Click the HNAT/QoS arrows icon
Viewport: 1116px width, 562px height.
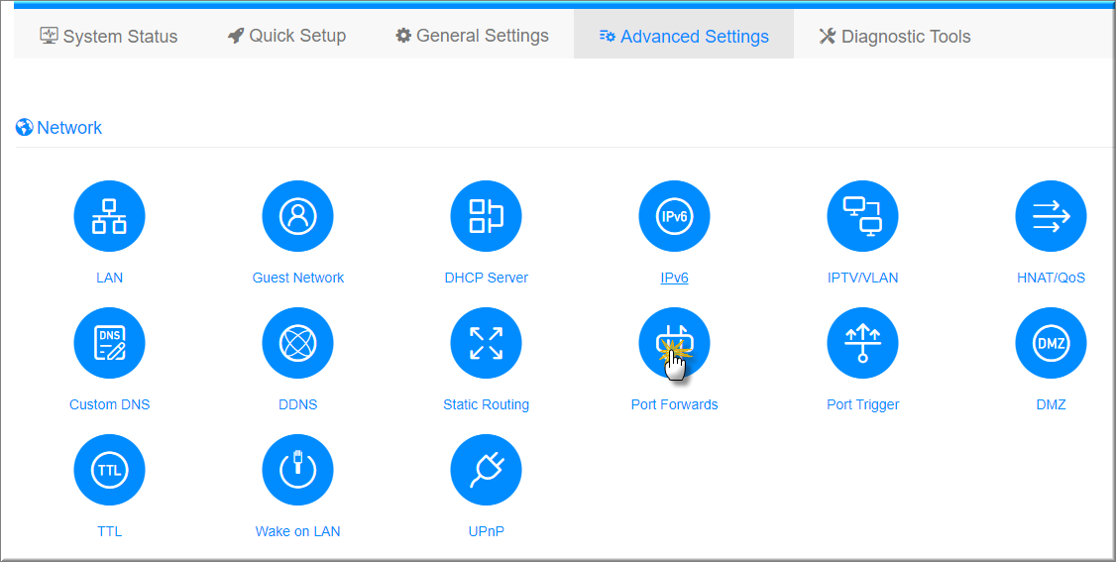(x=1051, y=216)
